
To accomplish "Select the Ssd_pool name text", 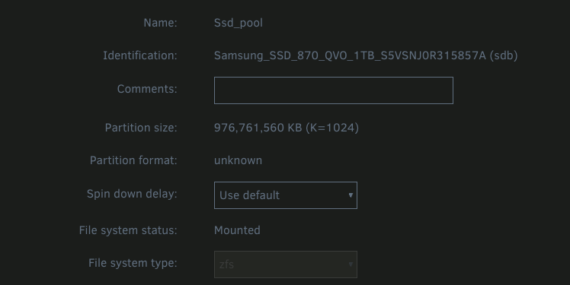I will [x=238, y=23].
